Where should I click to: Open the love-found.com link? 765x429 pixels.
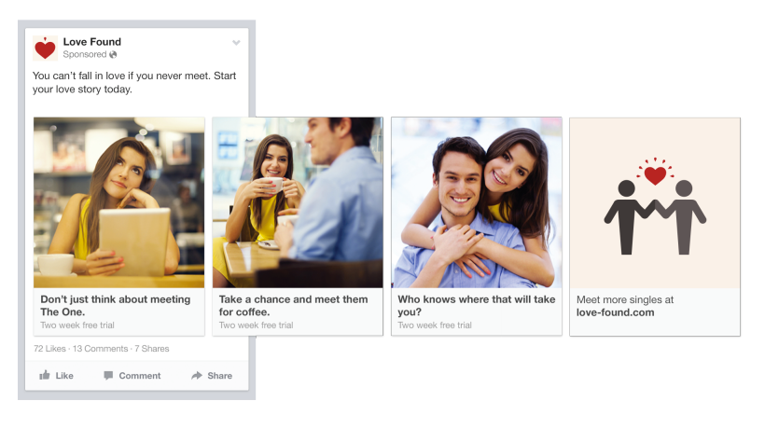point(615,312)
